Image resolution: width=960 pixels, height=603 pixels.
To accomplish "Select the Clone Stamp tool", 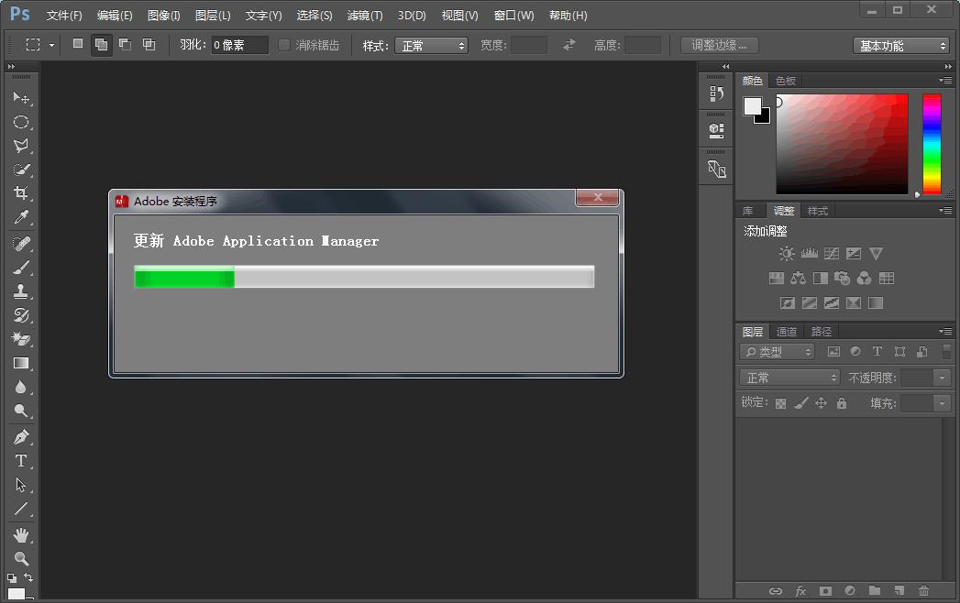I will (21, 291).
